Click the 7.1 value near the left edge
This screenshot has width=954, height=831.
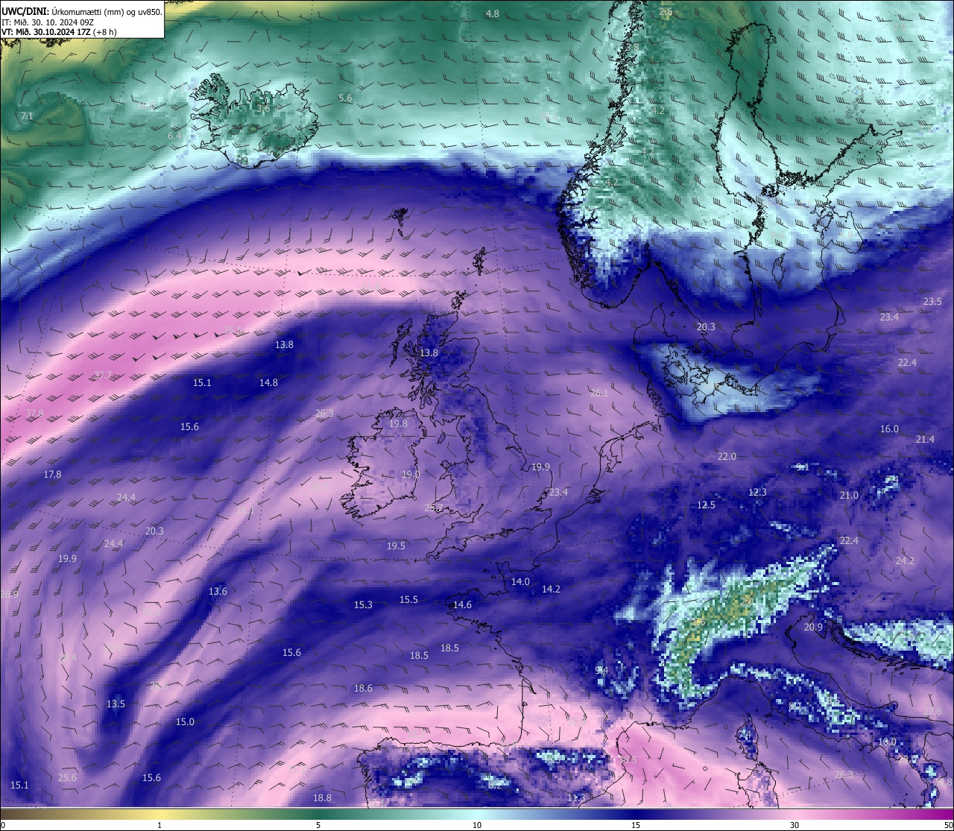click(27, 116)
